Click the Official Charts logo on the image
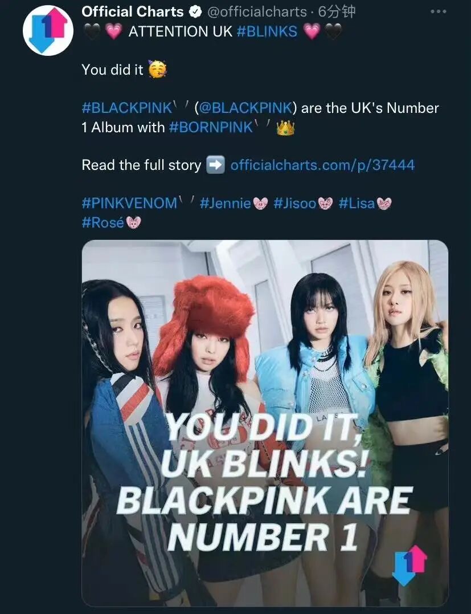This screenshot has height=614, width=471. [x=409, y=564]
